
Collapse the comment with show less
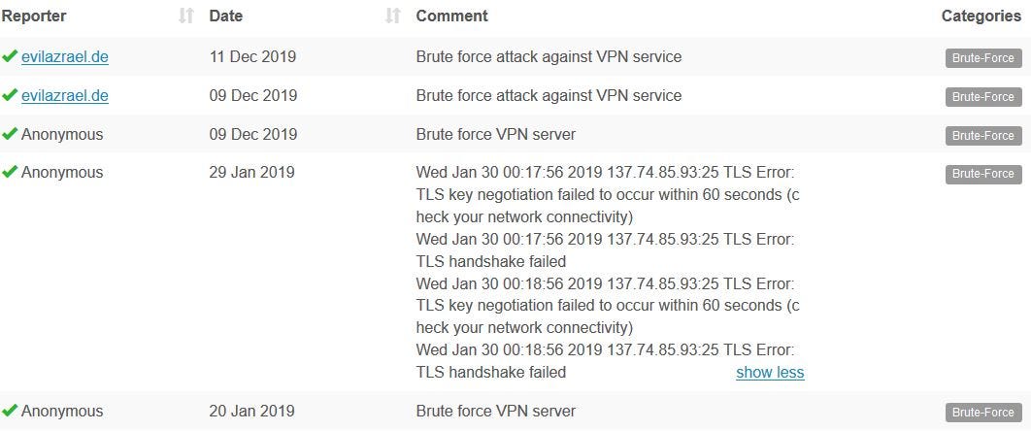click(770, 373)
